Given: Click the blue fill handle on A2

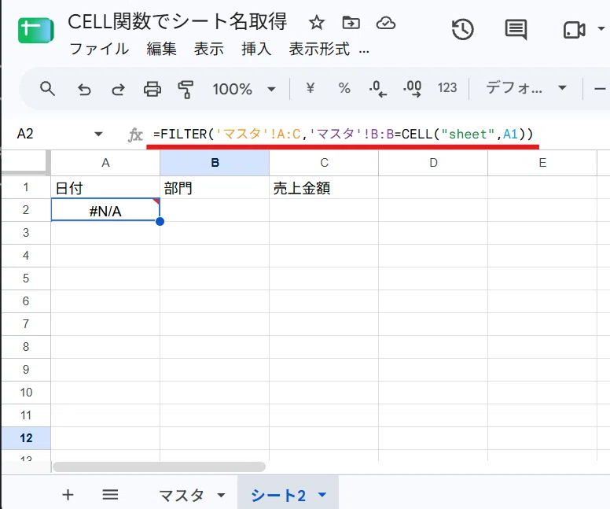Looking at the screenshot, I should [160, 222].
